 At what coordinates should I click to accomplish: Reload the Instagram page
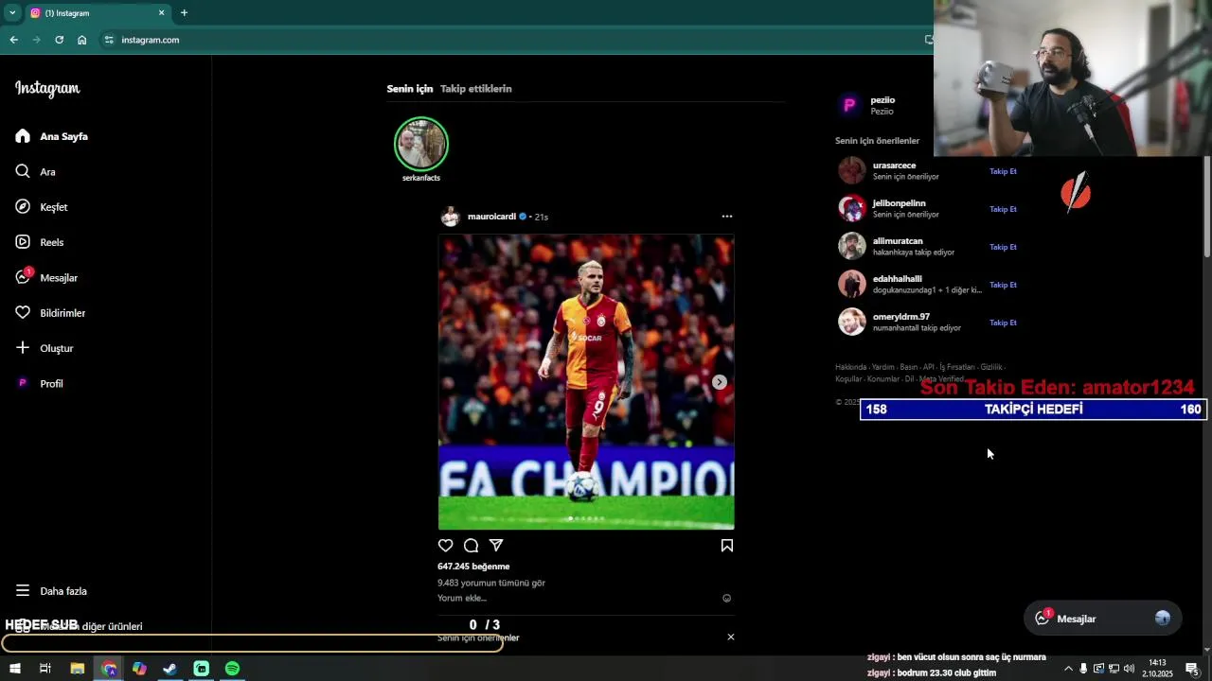(59, 40)
